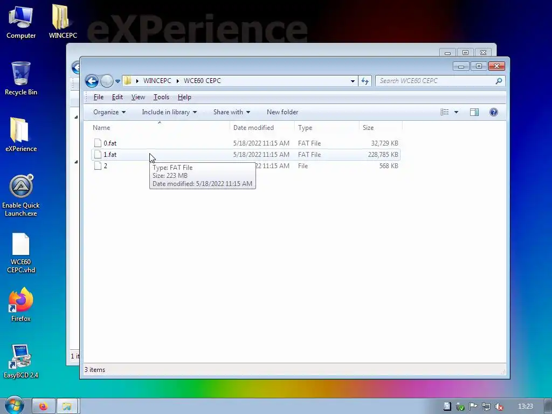Go to WINCEPC in the breadcrumb

157,81
